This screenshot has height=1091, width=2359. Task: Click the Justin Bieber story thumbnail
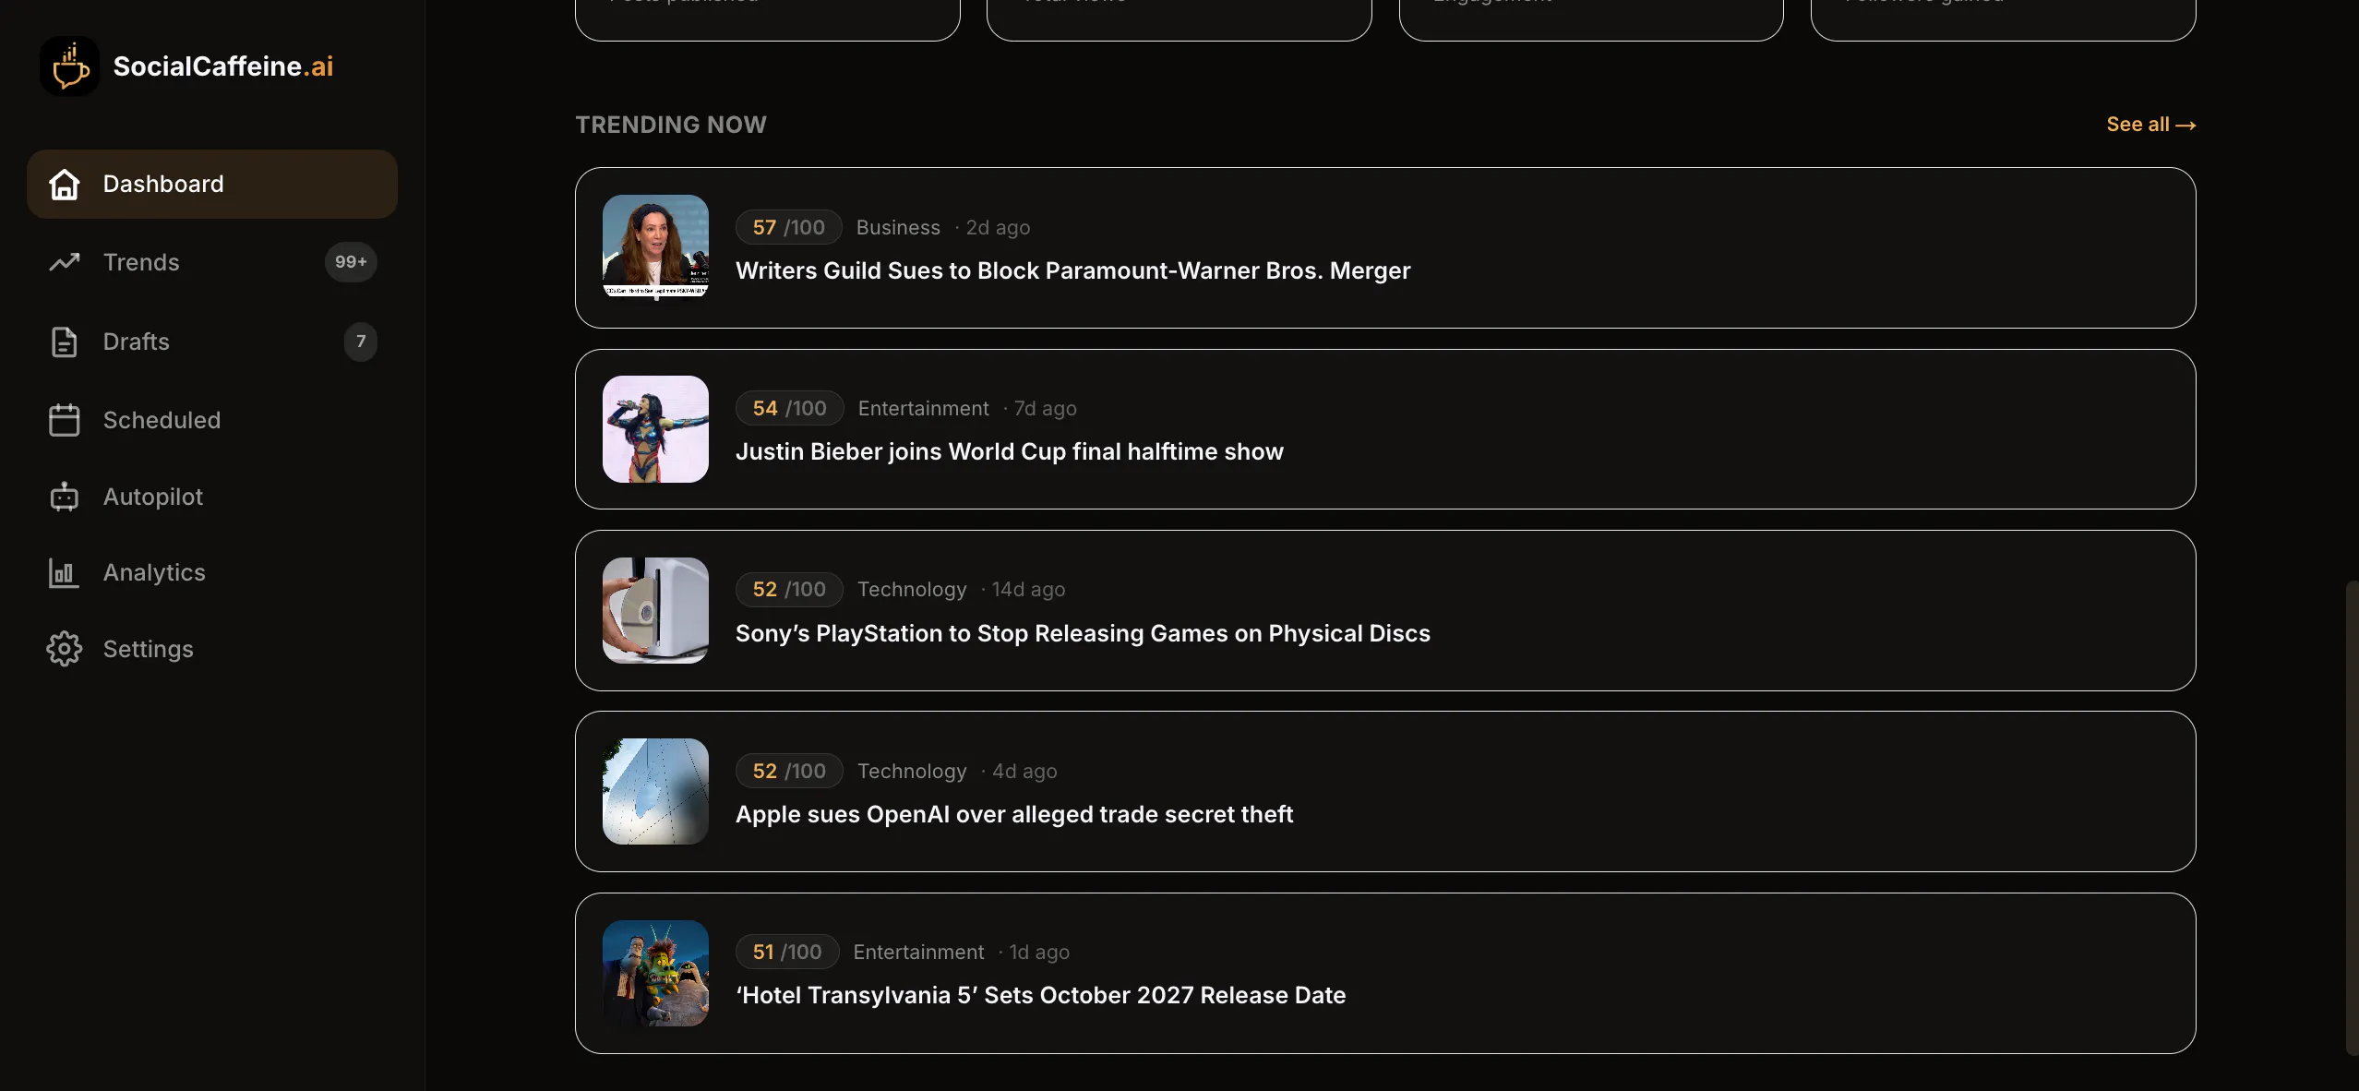655,429
